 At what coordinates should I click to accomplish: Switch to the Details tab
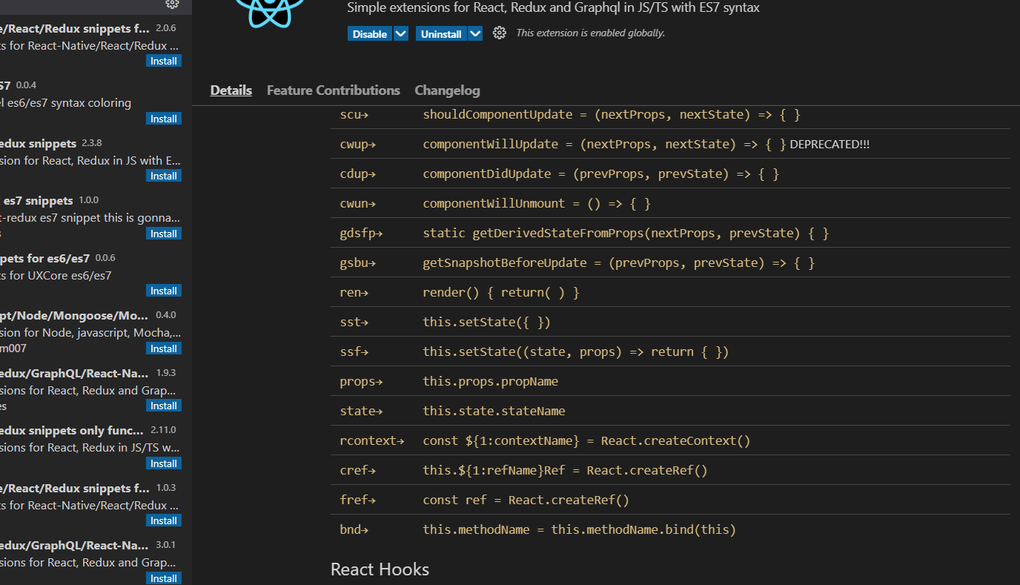(x=231, y=90)
